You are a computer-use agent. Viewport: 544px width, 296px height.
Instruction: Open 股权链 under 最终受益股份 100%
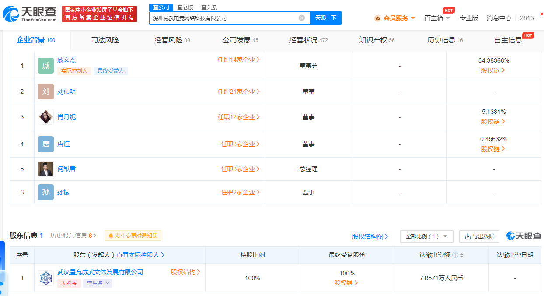click(x=346, y=283)
